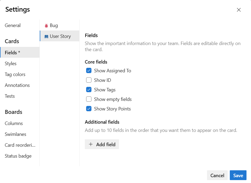
Task: Go to the Styles settings page
Action: pyautogui.click(x=11, y=64)
